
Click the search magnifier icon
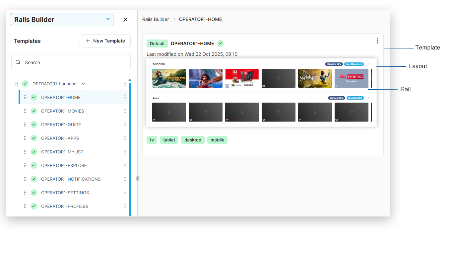pyautogui.click(x=18, y=62)
